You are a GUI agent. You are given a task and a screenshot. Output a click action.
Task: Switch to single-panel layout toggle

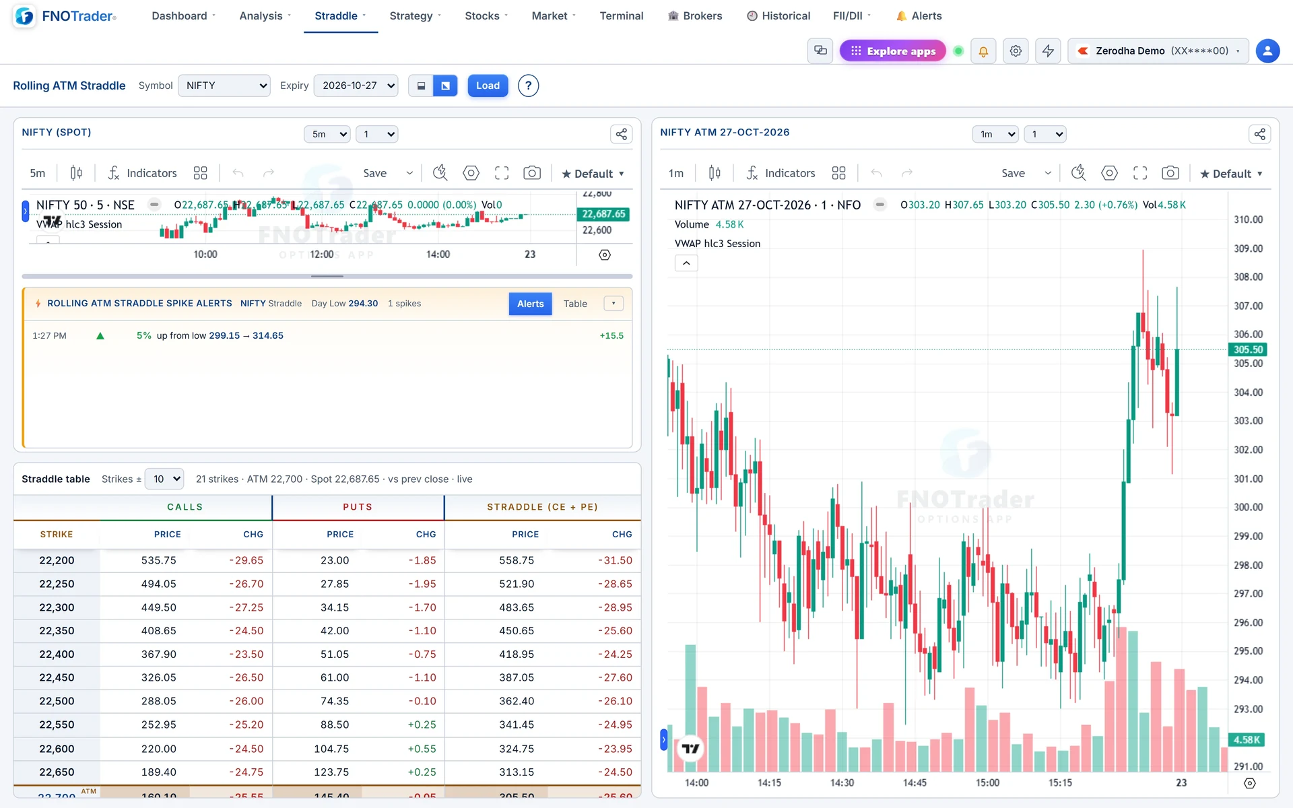point(421,86)
